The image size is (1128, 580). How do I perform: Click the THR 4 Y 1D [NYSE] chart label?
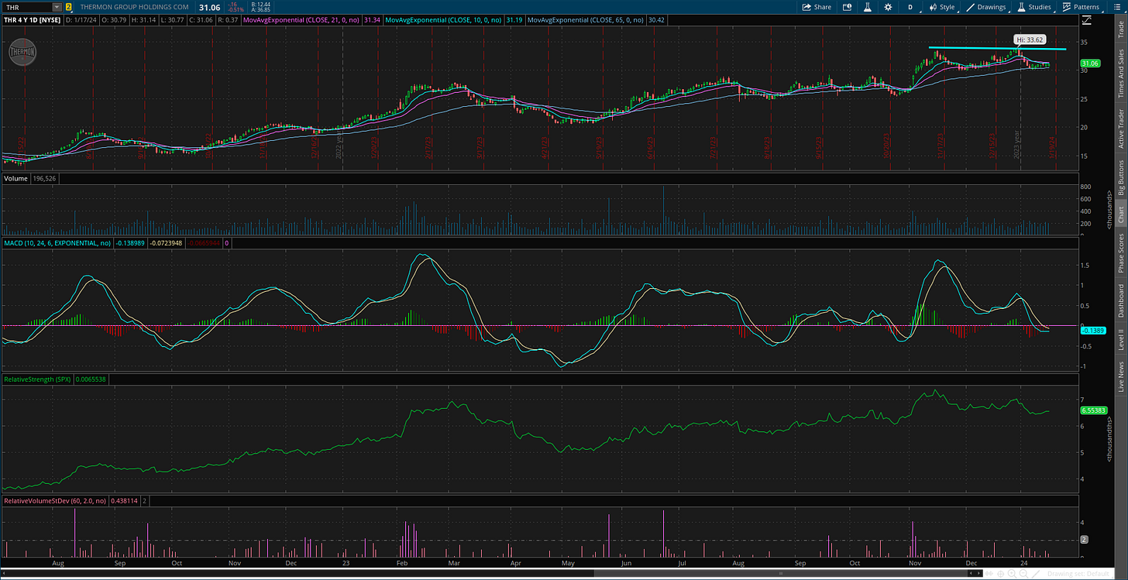(32, 19)
